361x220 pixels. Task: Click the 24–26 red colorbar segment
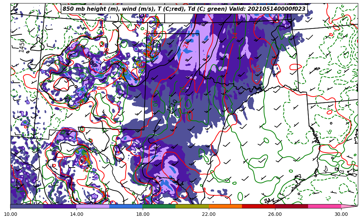(259, 206)
